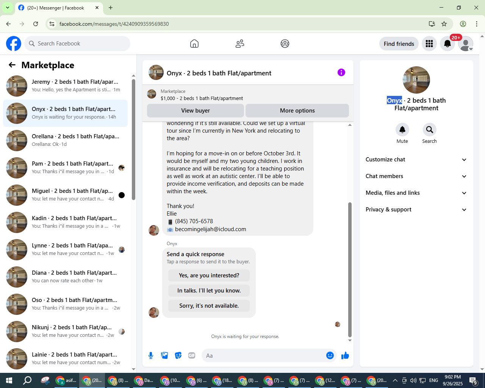
Task: Open Lynne's conversation
Action: pos(65,250)
